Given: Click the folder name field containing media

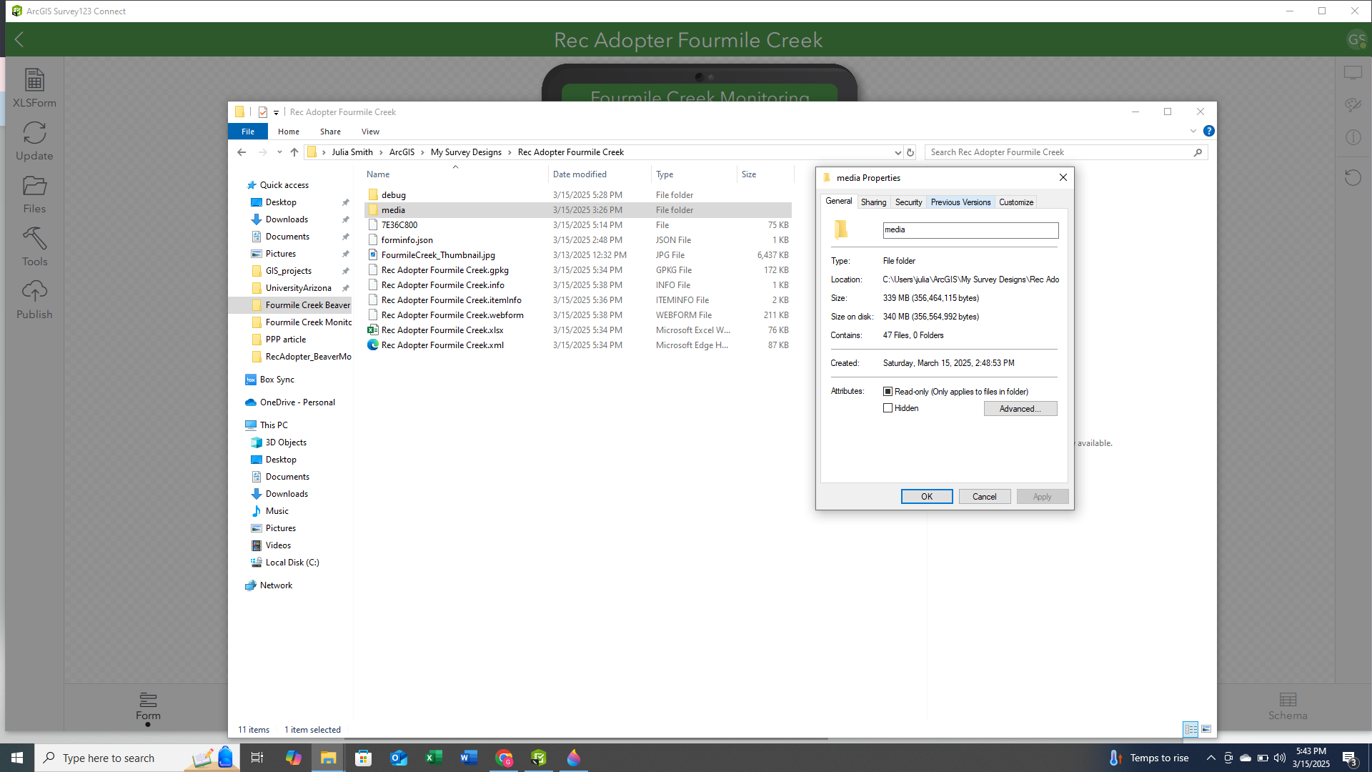Looking at the screenshot, I should click(x=970, y=230).
